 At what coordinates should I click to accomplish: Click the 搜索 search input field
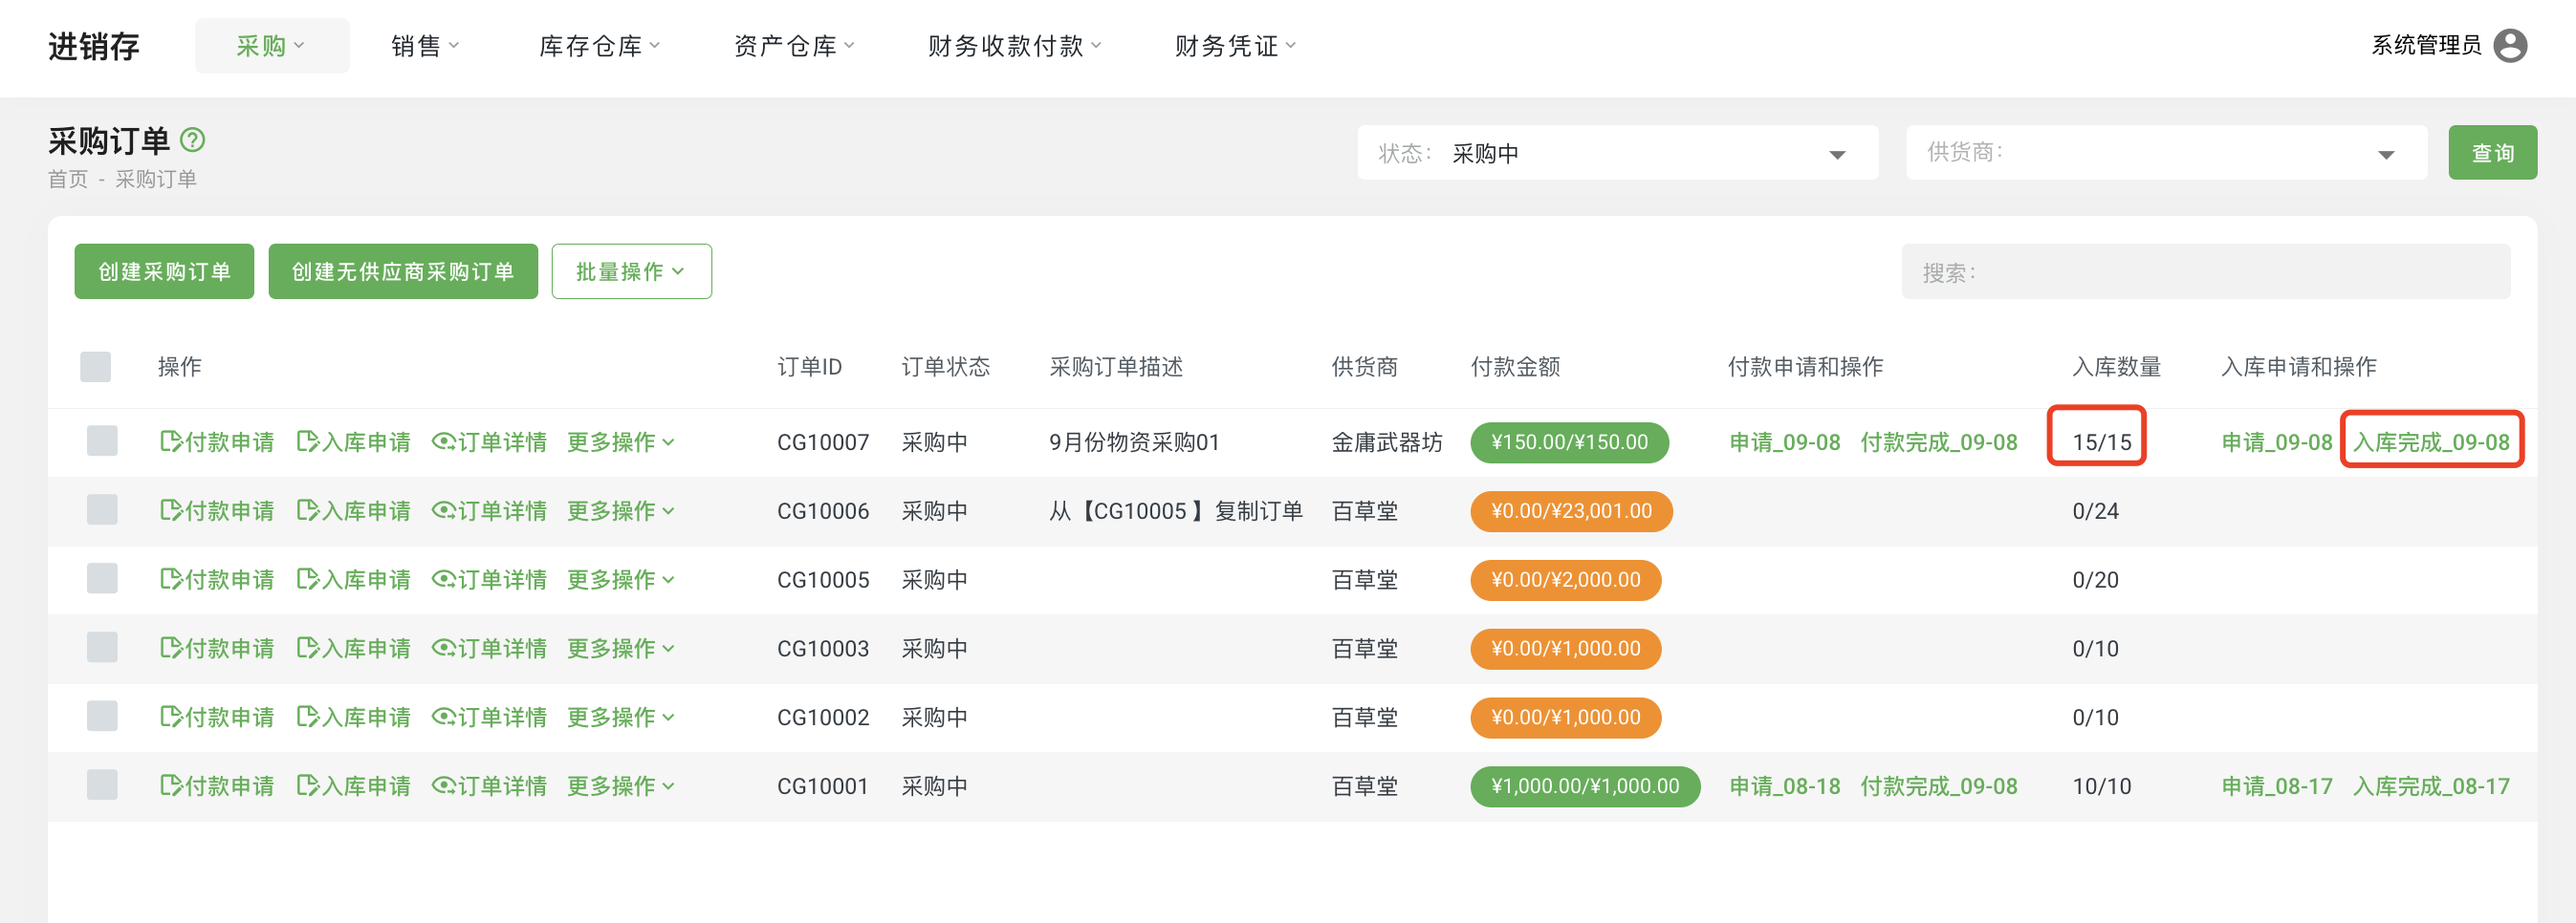(x=2204, y=270)
